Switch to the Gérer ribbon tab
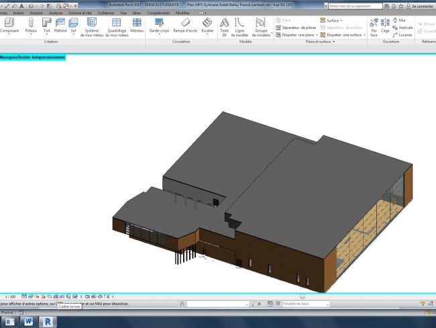 point(136,13)
